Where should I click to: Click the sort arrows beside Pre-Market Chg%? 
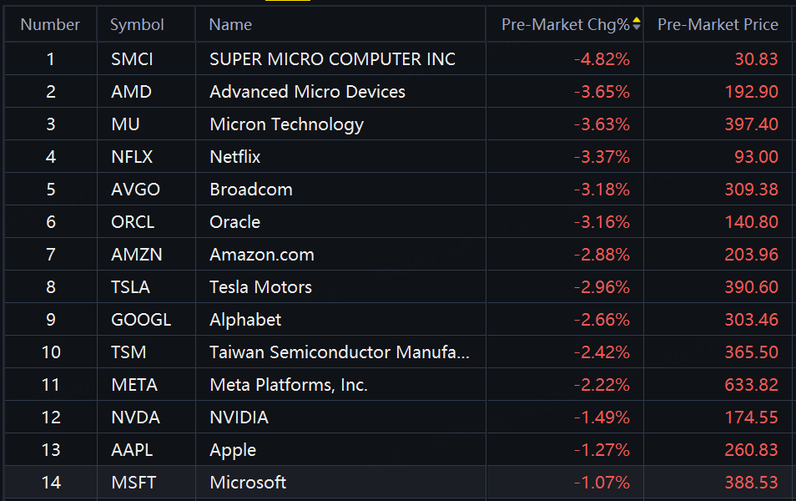(x=637, y=24)
